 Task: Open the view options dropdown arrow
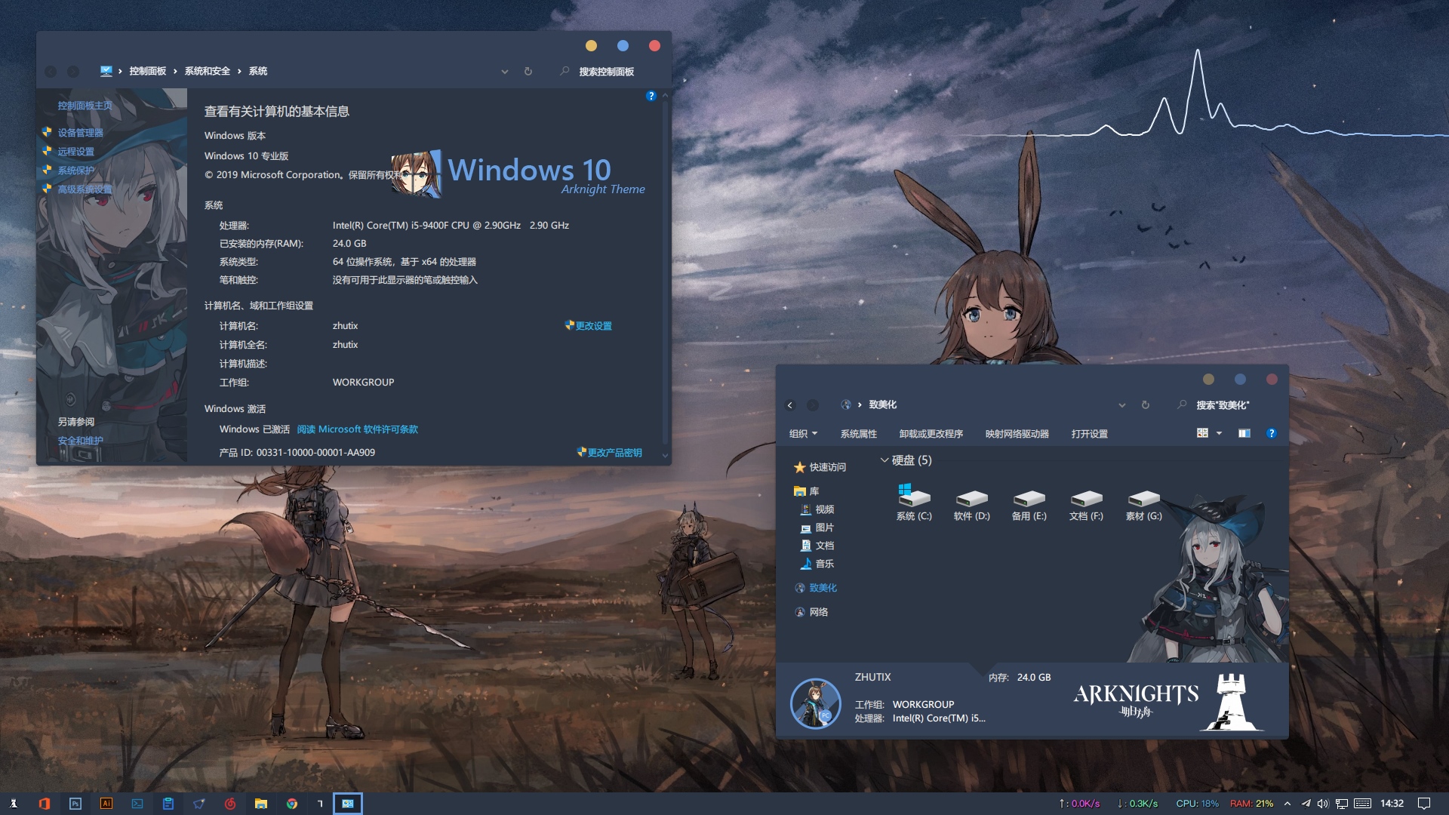(x=1219, y=433)
